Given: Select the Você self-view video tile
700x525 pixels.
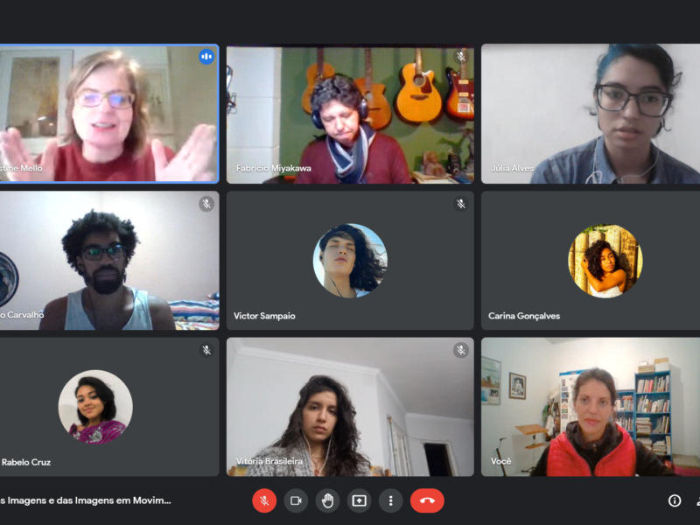Looking at the screenshot, I should click(591, 407).
